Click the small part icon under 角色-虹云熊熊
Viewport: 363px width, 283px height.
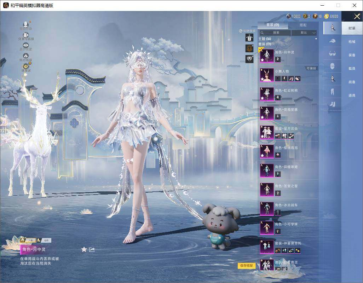click(x=278, y=98)
